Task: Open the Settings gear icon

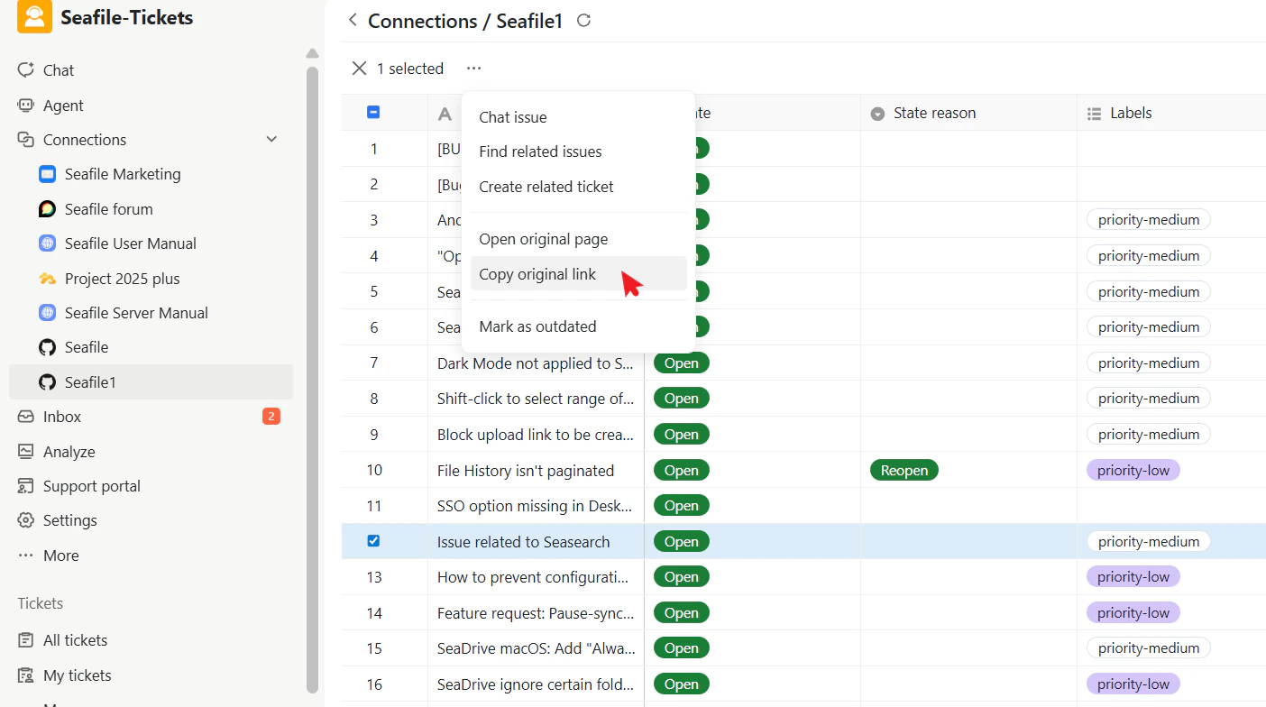Action: [25, 520]
